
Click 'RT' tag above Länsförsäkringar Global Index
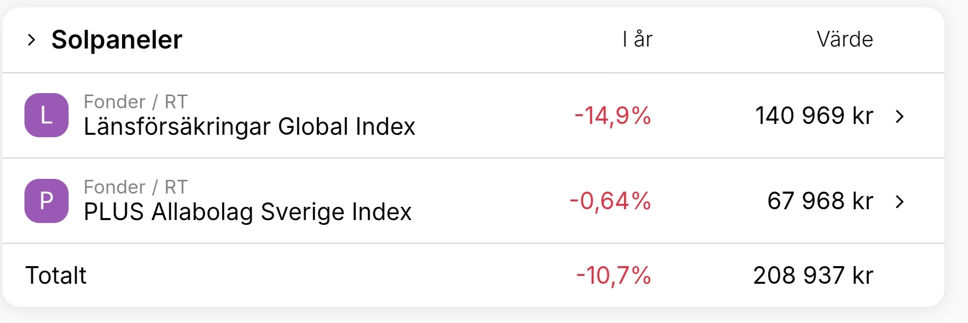(176, 102)
